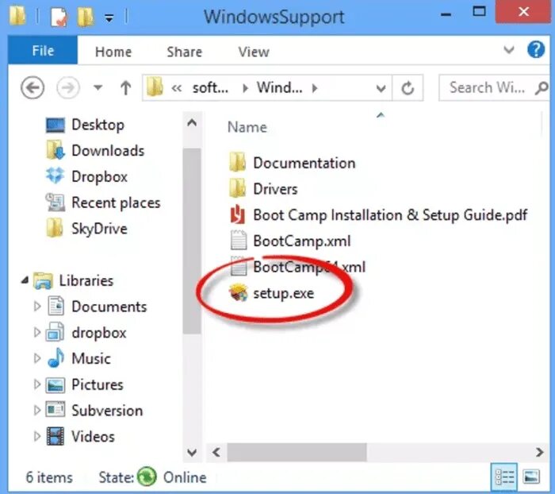Go up one folder level
Screen dimensions: 555x494
point(125,87)
